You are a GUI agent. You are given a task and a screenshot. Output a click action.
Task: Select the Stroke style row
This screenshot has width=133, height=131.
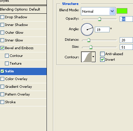click(x=23, y=102)
